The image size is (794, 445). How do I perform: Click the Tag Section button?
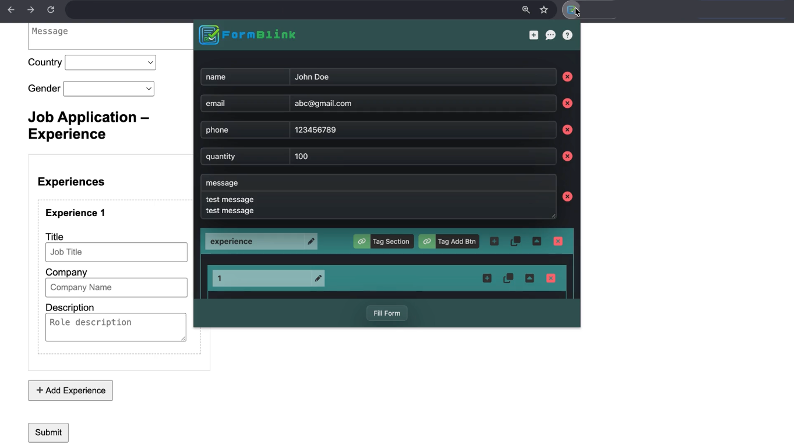tap(383, 241)
